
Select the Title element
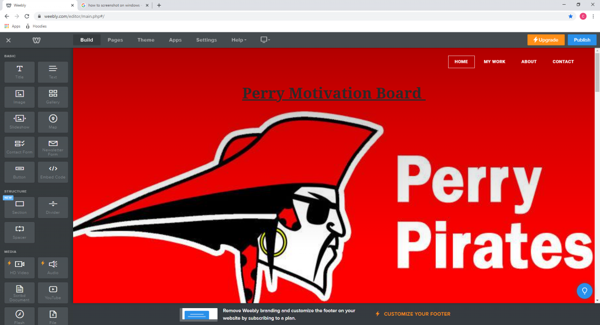coord(20,72)
